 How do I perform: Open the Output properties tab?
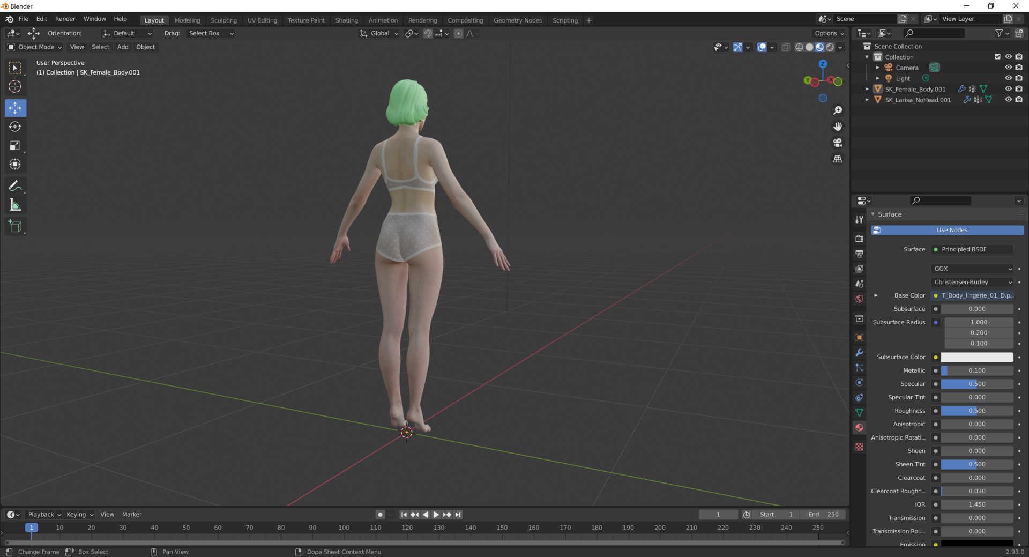tap(859, 254)
